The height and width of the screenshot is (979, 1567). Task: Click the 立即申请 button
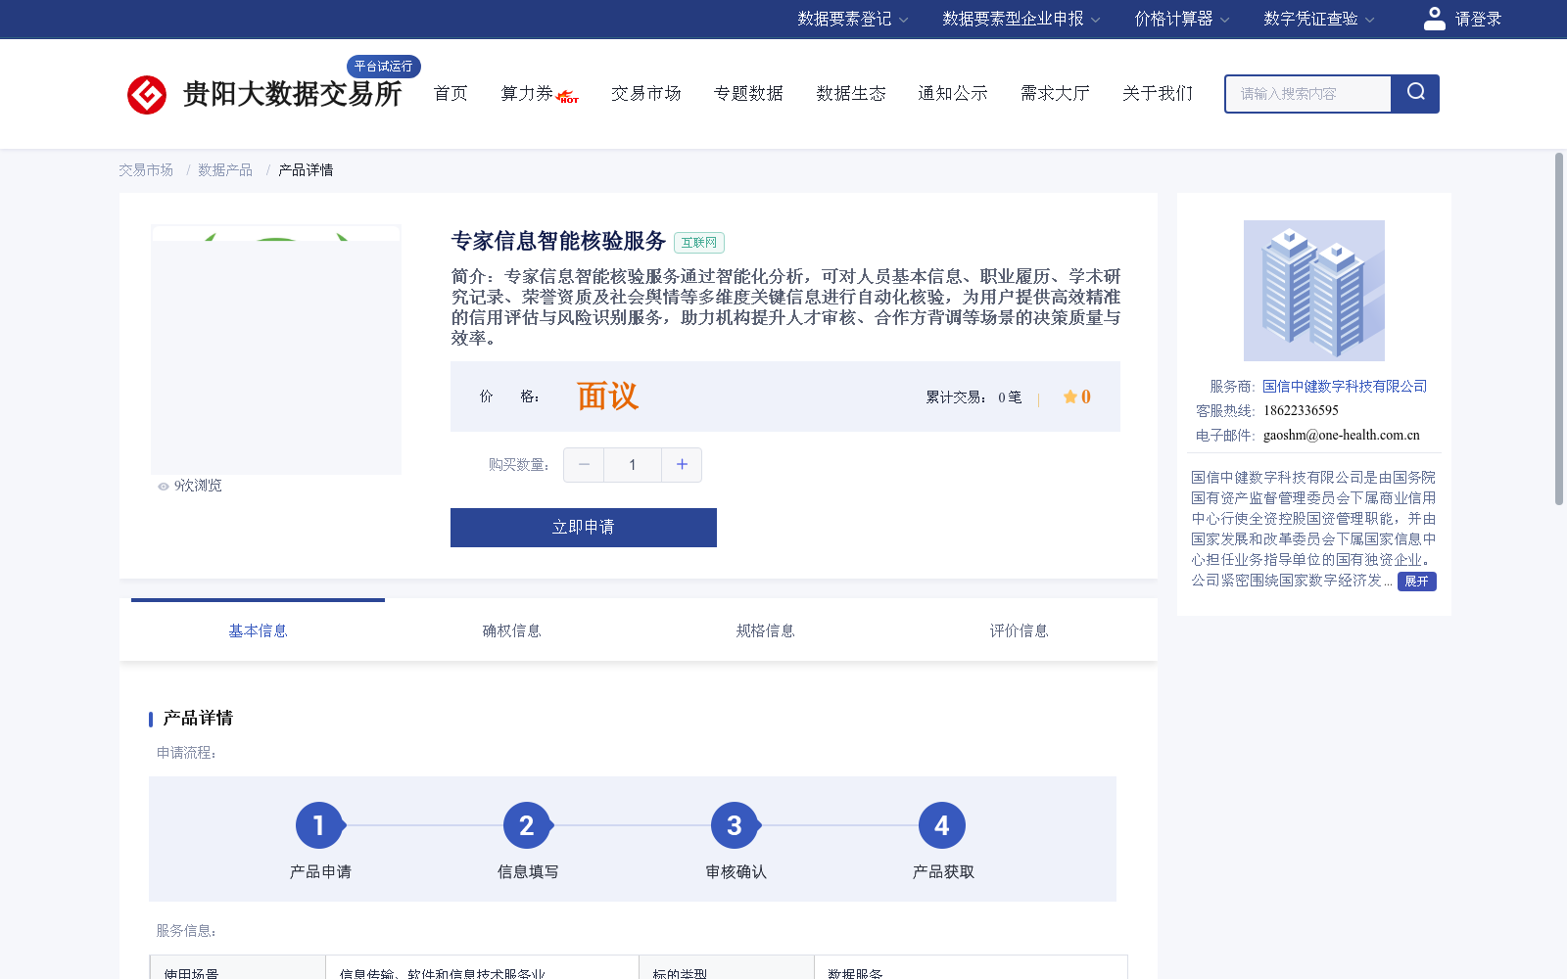(584, 528)
